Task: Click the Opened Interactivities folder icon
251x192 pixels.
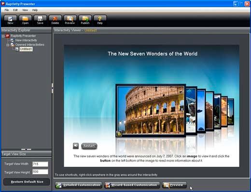Action: [13, 45]
